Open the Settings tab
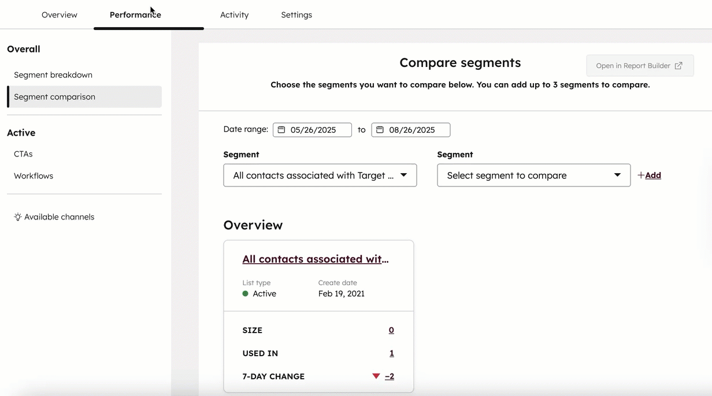The width and height of the screenshot is (712, 396). pos(296,14)
